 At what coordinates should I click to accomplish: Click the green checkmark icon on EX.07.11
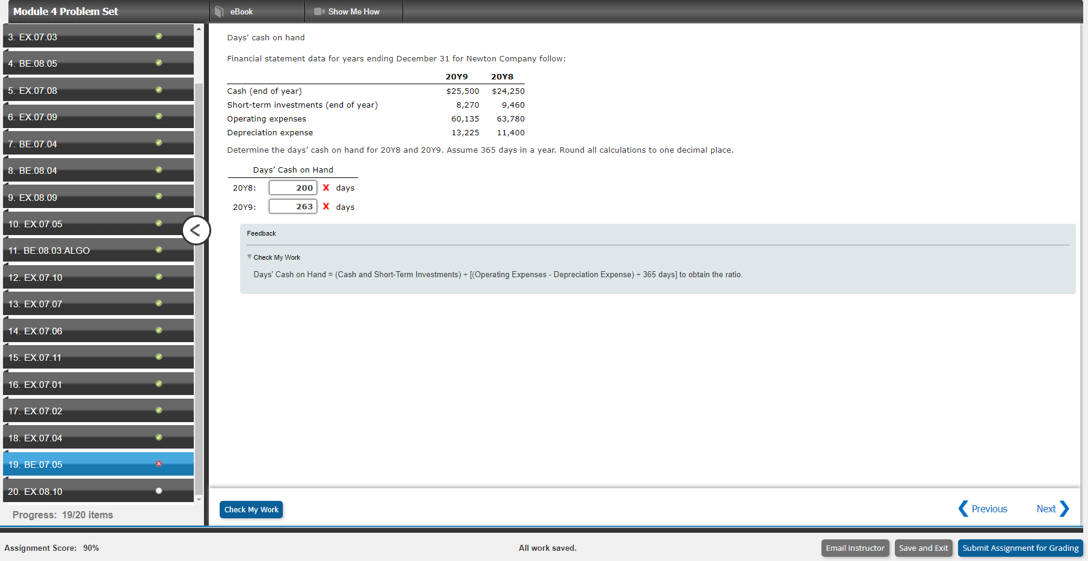[x=158, y=357]
